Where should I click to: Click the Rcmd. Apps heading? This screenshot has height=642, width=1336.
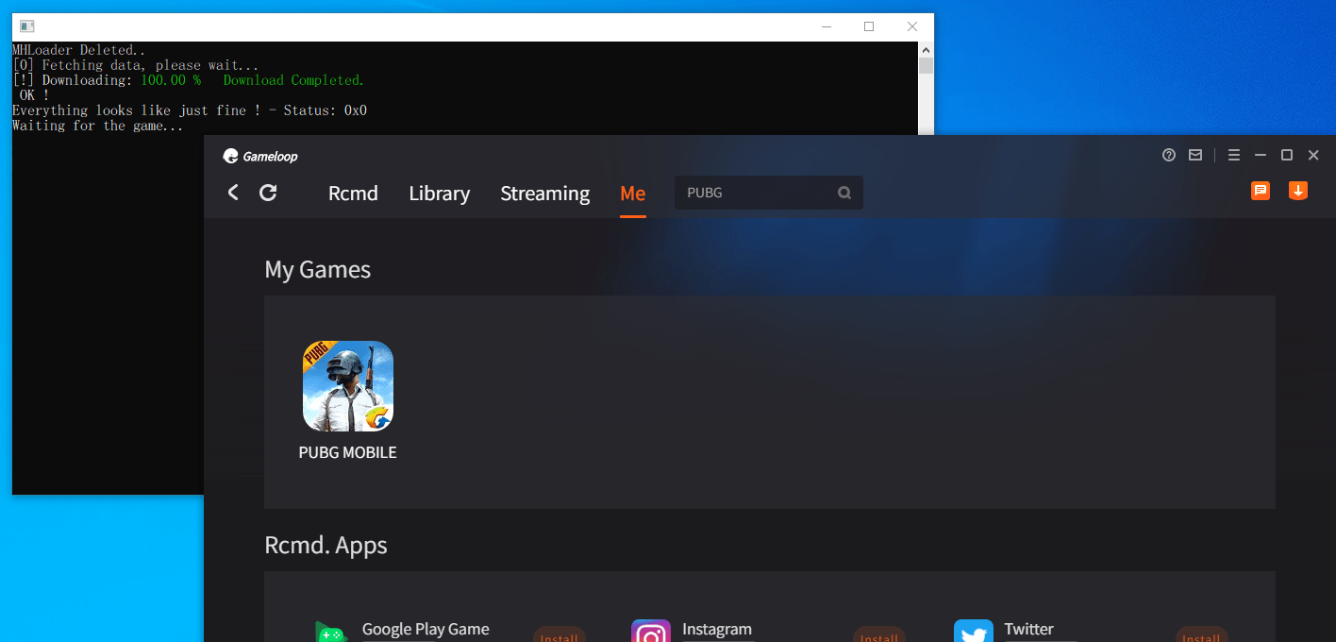point(326,546)
